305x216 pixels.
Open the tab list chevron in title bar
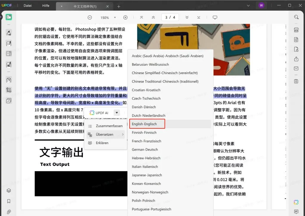[248, 5]
